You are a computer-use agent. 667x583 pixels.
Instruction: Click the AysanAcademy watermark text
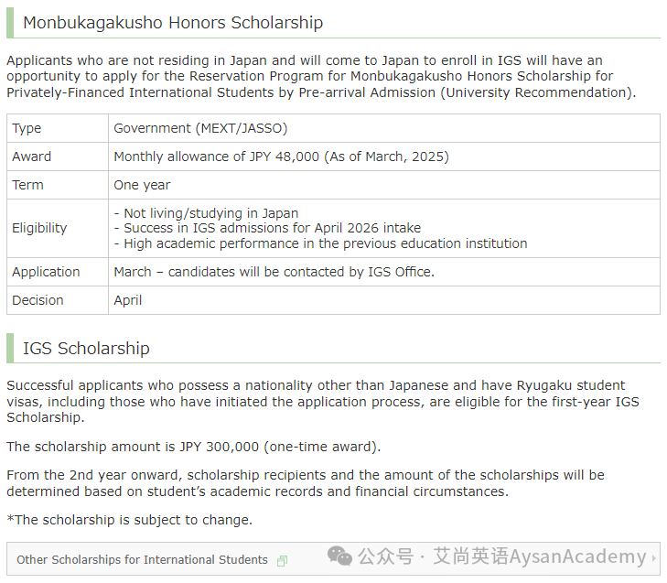[577, 556]
